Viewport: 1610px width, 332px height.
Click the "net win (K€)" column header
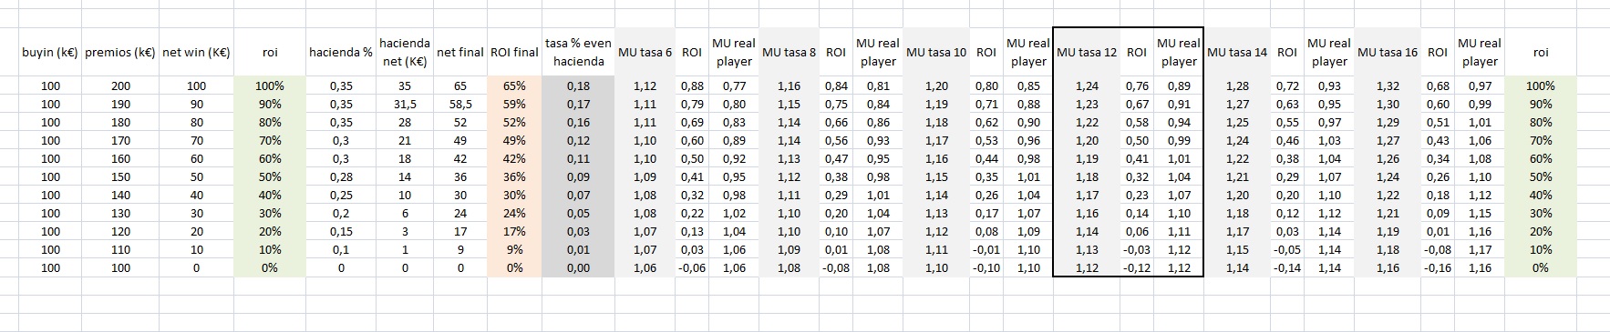(x=196, y=53)
